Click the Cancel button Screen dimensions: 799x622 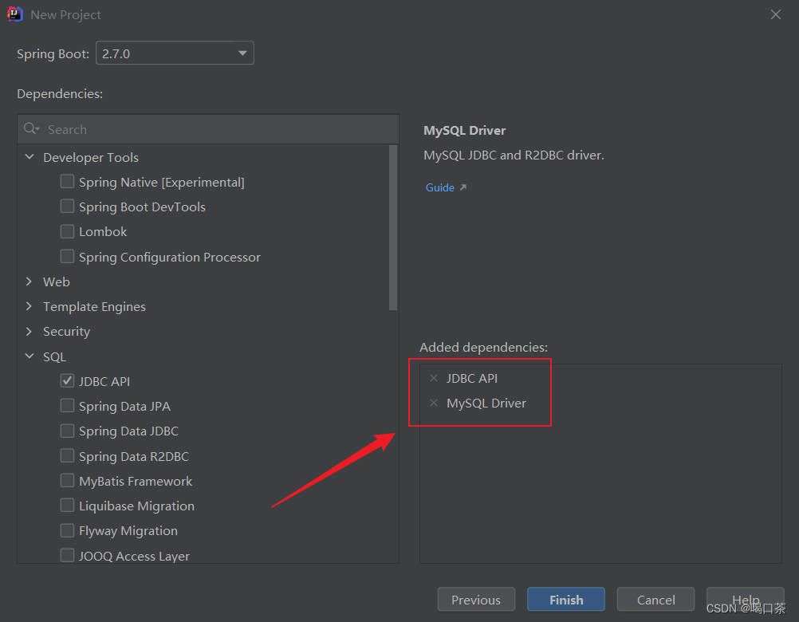(x=655, y=600)
